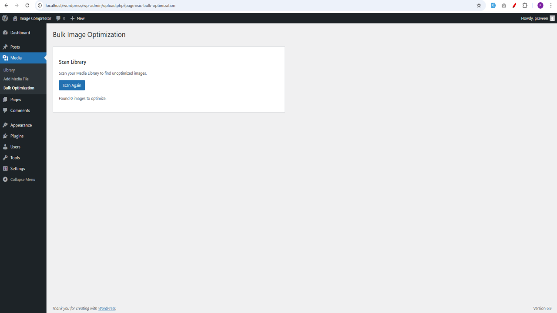The height and width of the screenshot is (313, 557).
Task: Open the comments bubble in admin bar
Action: (x=58, y=18)
